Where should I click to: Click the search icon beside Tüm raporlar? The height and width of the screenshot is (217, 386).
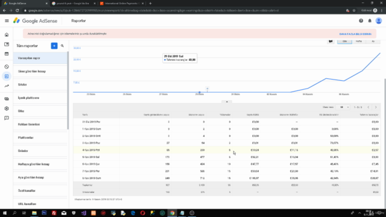click(62, 46)
